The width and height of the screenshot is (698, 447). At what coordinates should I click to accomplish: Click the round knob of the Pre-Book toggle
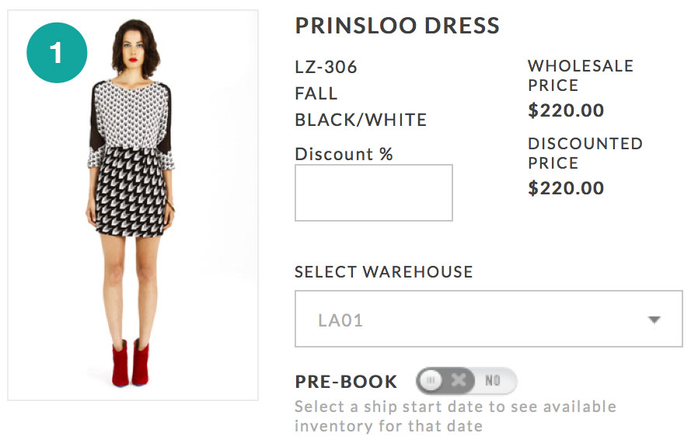[x=431, y=381]
